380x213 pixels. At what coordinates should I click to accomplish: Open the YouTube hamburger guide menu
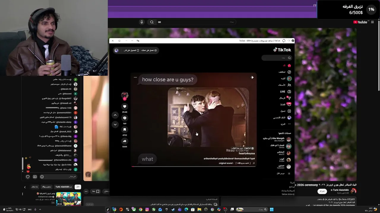pyautogui.click(x=372, y=22)
